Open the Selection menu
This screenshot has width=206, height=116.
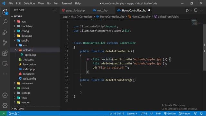click(x=29, y=3)
